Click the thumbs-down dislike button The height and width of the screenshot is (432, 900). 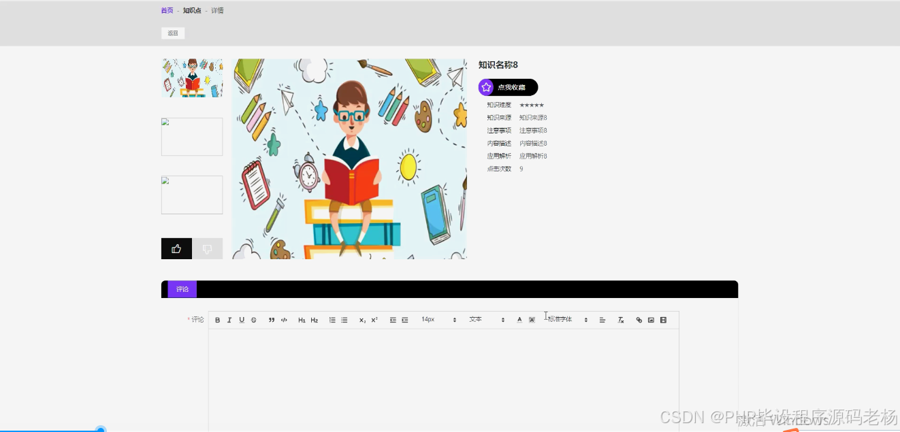point(208,248)
